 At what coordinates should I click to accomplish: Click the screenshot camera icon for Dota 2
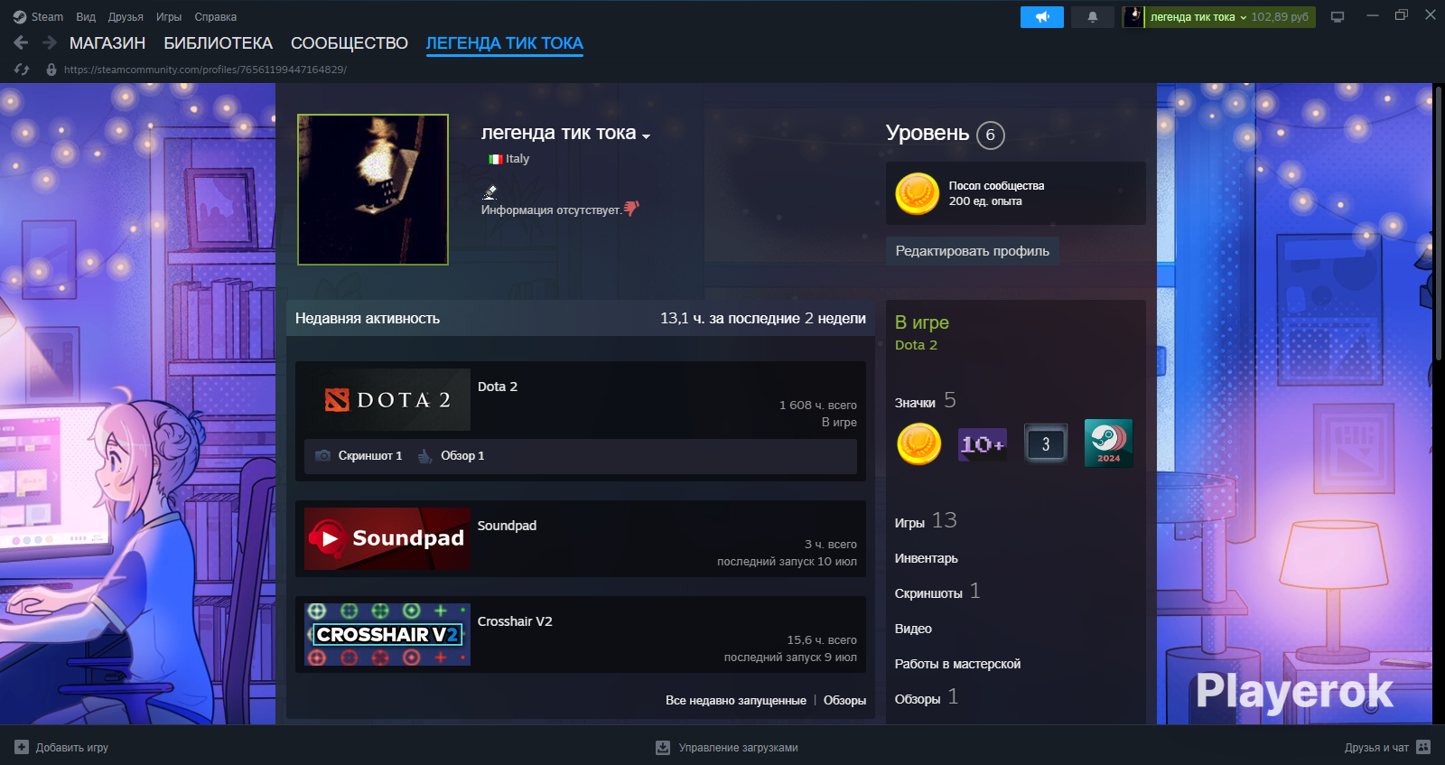[322, 456]
